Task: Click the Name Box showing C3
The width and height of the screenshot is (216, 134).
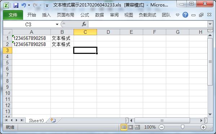Action: (28, 24)
